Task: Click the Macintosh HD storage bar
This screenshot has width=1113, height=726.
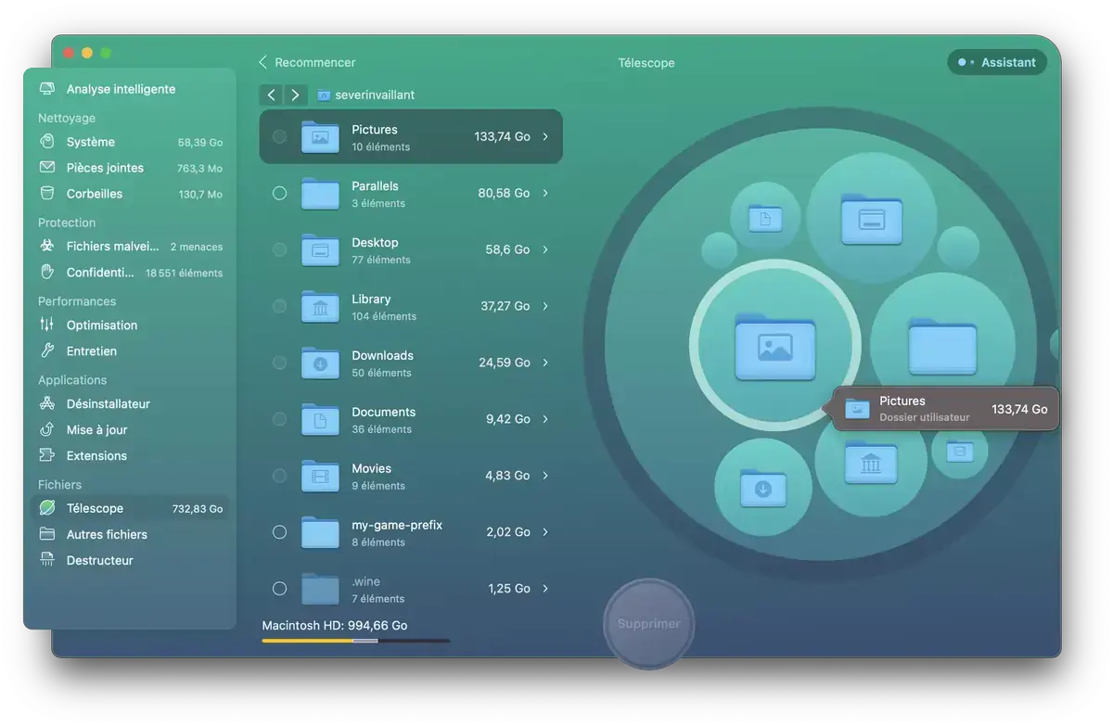Action: (x=355, y=641)
